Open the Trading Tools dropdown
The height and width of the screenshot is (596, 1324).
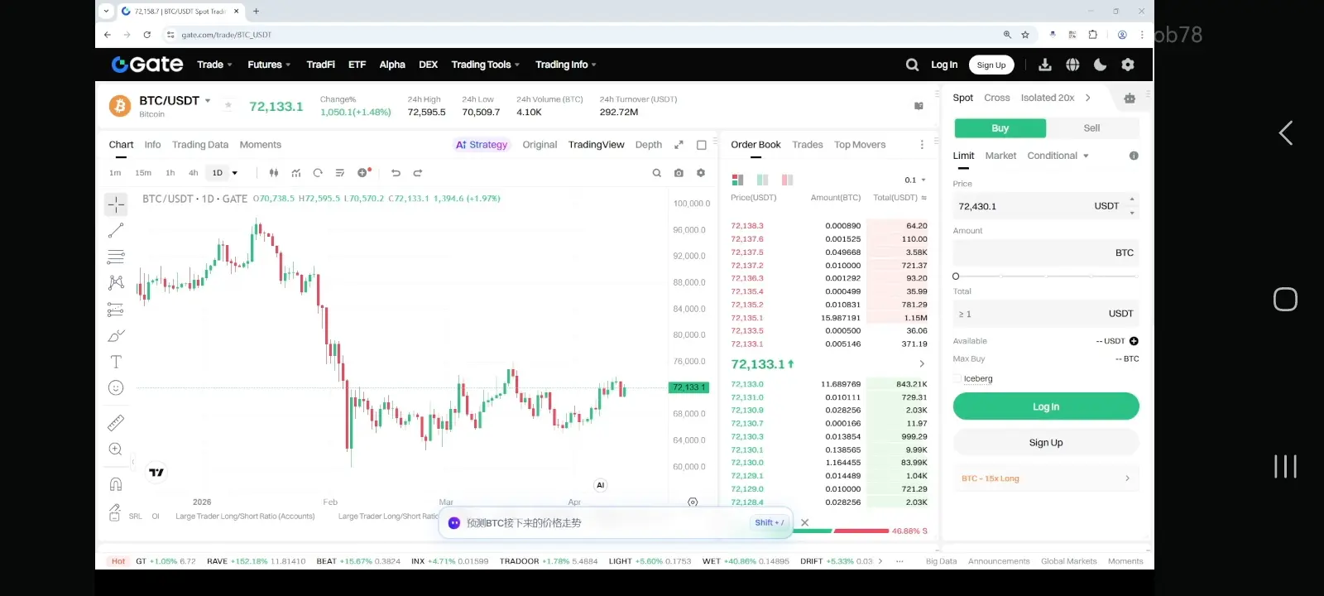click(486, 65)
